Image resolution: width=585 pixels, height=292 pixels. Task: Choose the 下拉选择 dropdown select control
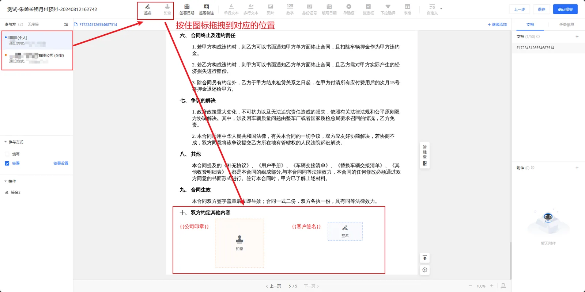point(388,9)
